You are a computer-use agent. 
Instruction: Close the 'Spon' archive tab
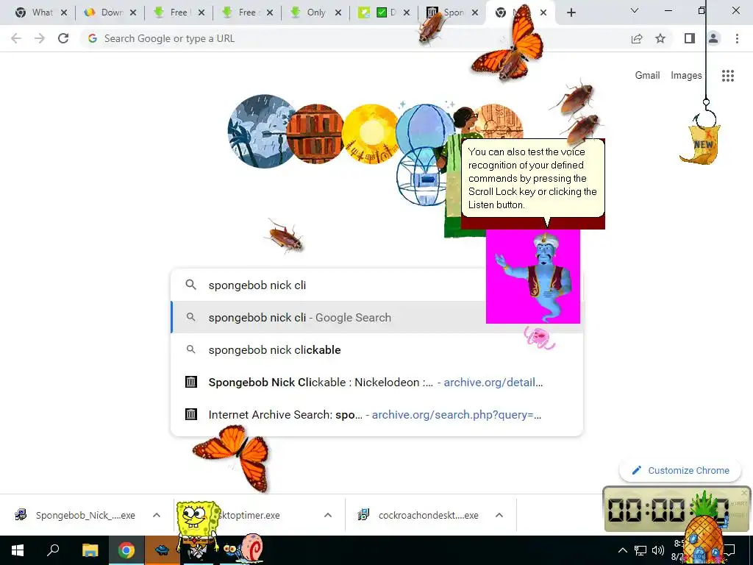point(475,13)
